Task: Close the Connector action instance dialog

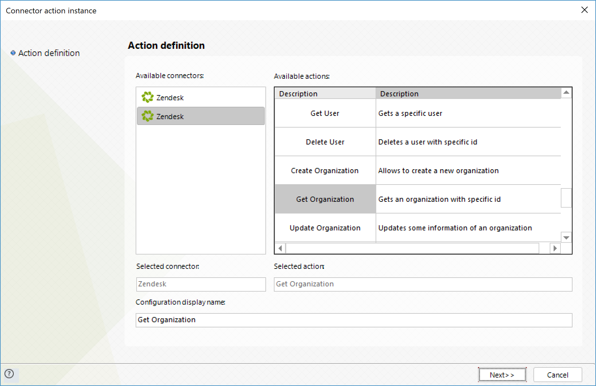Action: (x=584, y=10)
